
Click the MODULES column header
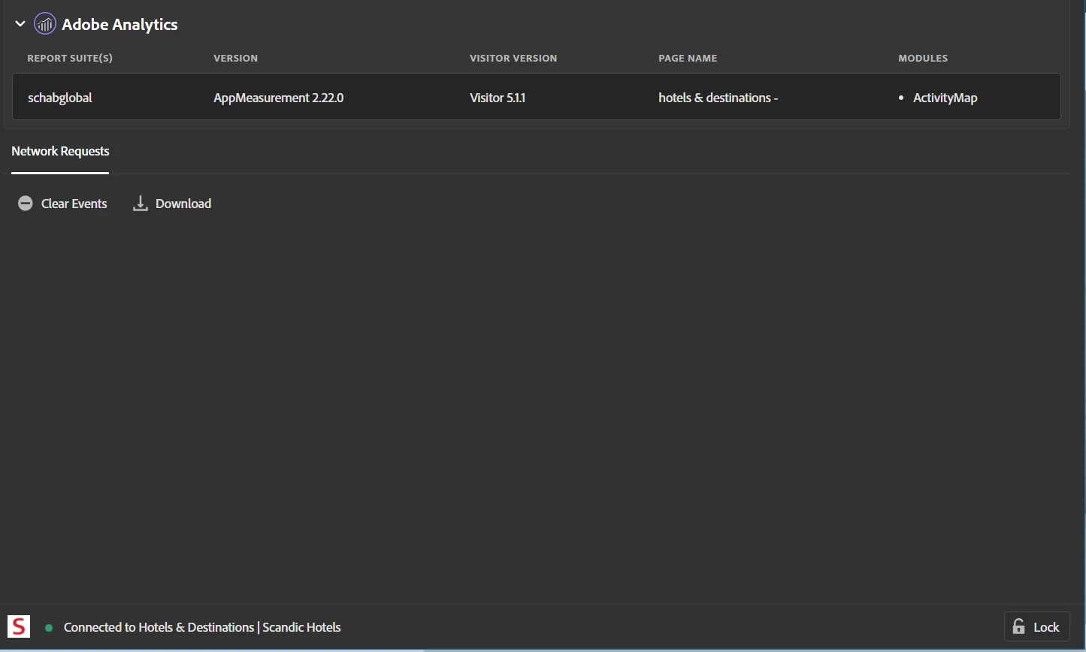[923, 58]
